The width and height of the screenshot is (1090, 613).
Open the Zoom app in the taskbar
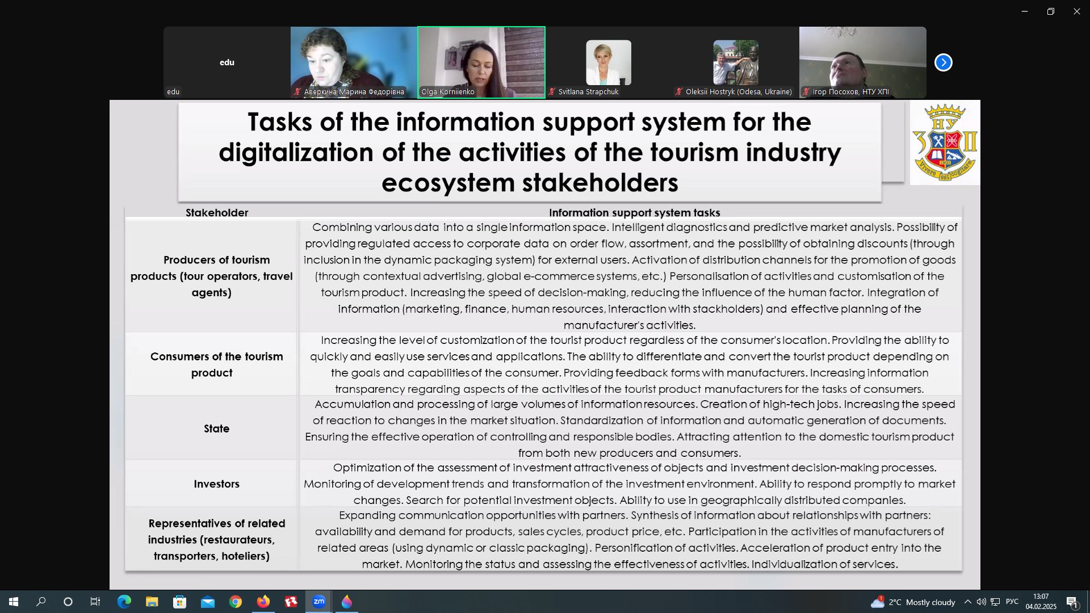(318, 602)
